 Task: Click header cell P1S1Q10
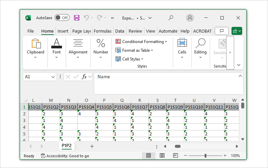(194, 107)
